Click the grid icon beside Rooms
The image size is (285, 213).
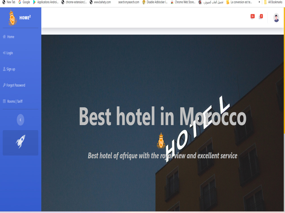pyautogui.click(x=4, y=101)
